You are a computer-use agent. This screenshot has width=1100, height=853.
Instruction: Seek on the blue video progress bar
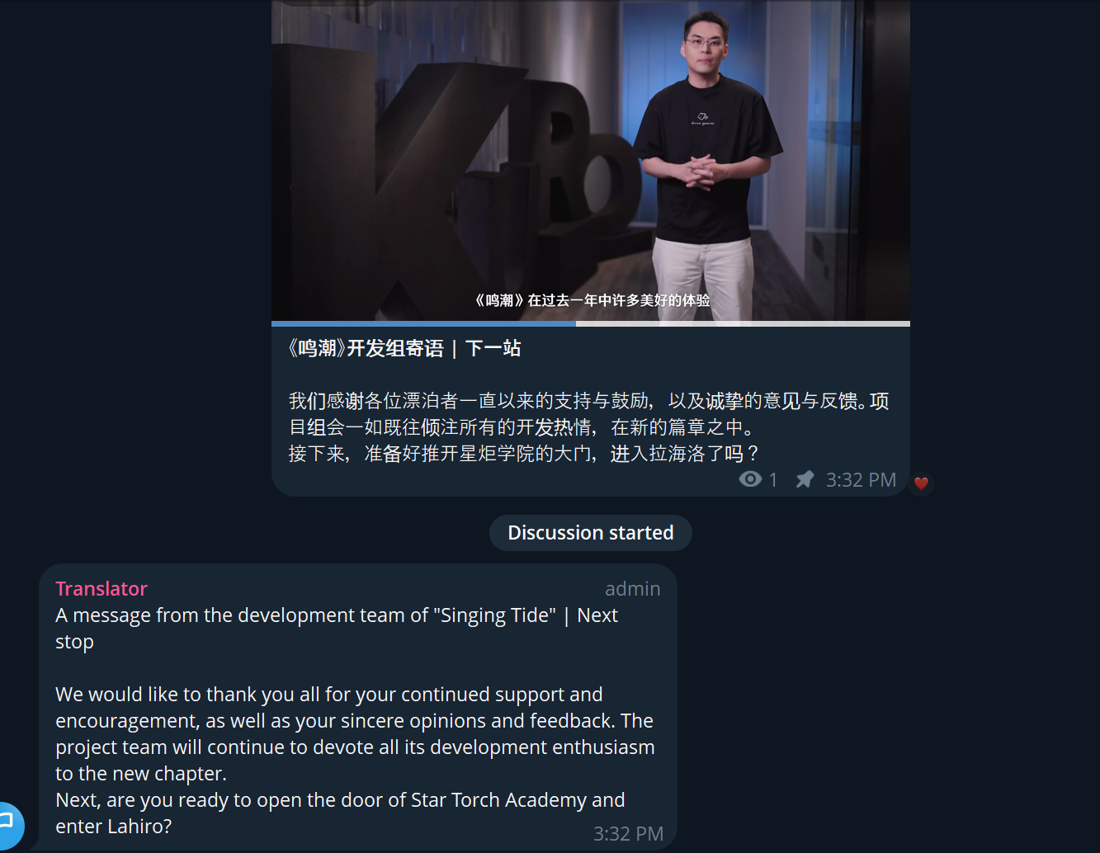(x=423, y=323)
